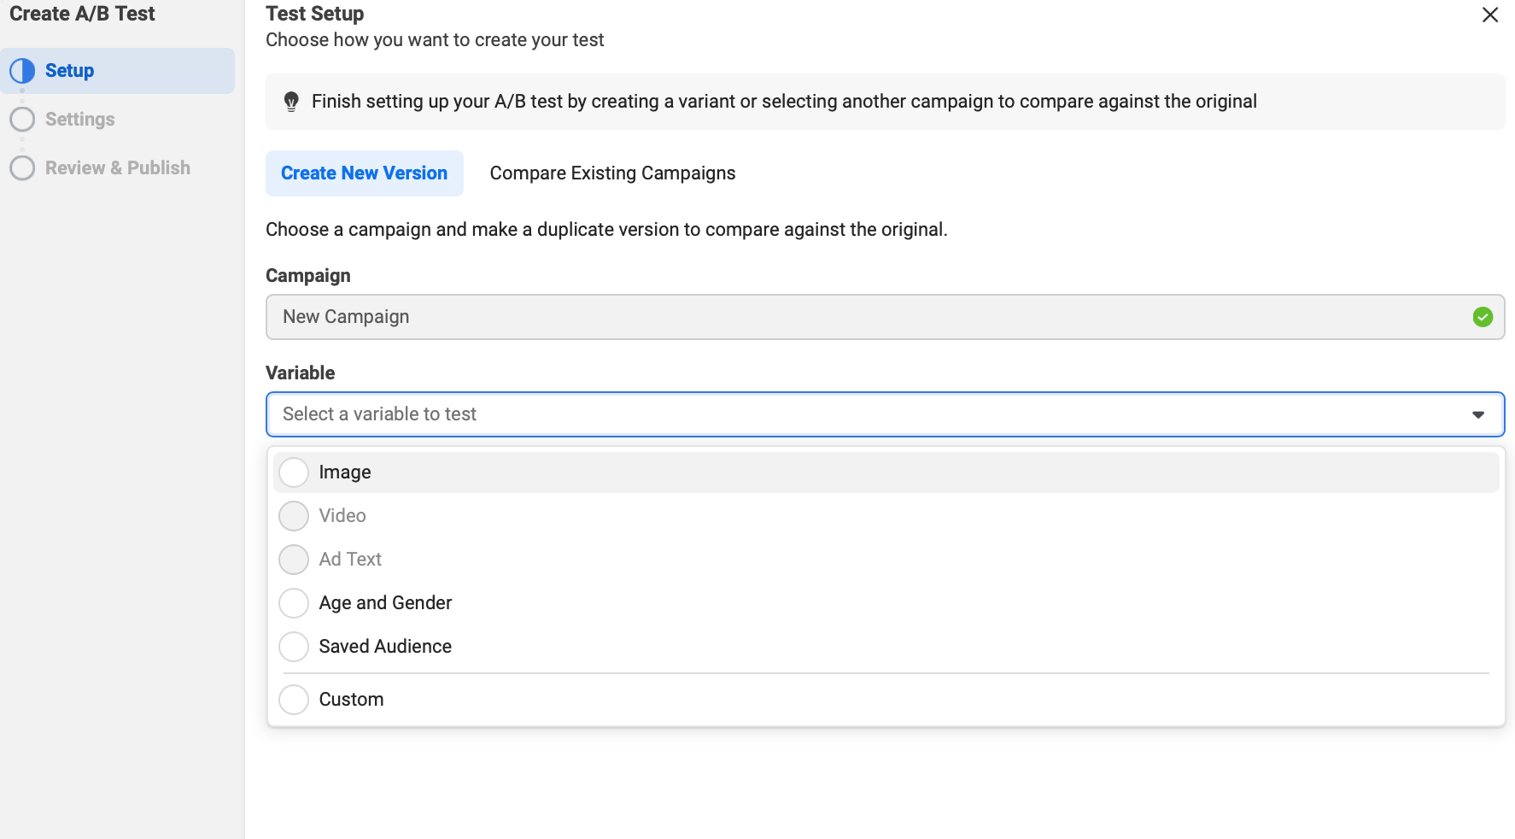Select the Create New Version tab
Image resolution: width=1515 pixels, height=839 pixels.
pos(364,173)
